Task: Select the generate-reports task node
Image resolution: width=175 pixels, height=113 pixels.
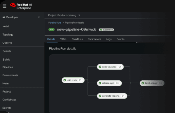Action: [x=112, y=96]
